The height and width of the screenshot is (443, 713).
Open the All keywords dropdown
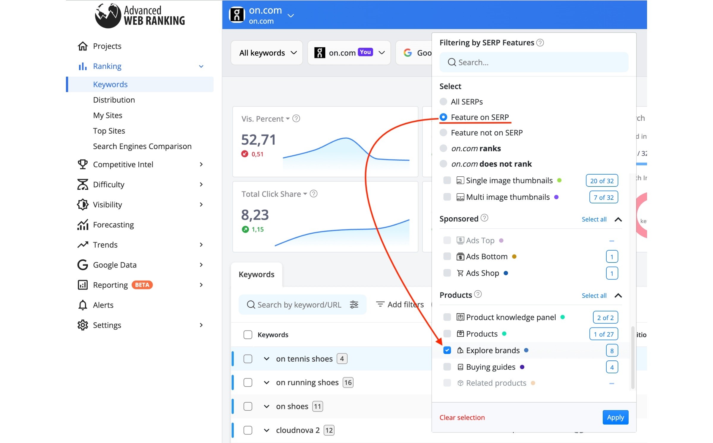coord(267,53)
